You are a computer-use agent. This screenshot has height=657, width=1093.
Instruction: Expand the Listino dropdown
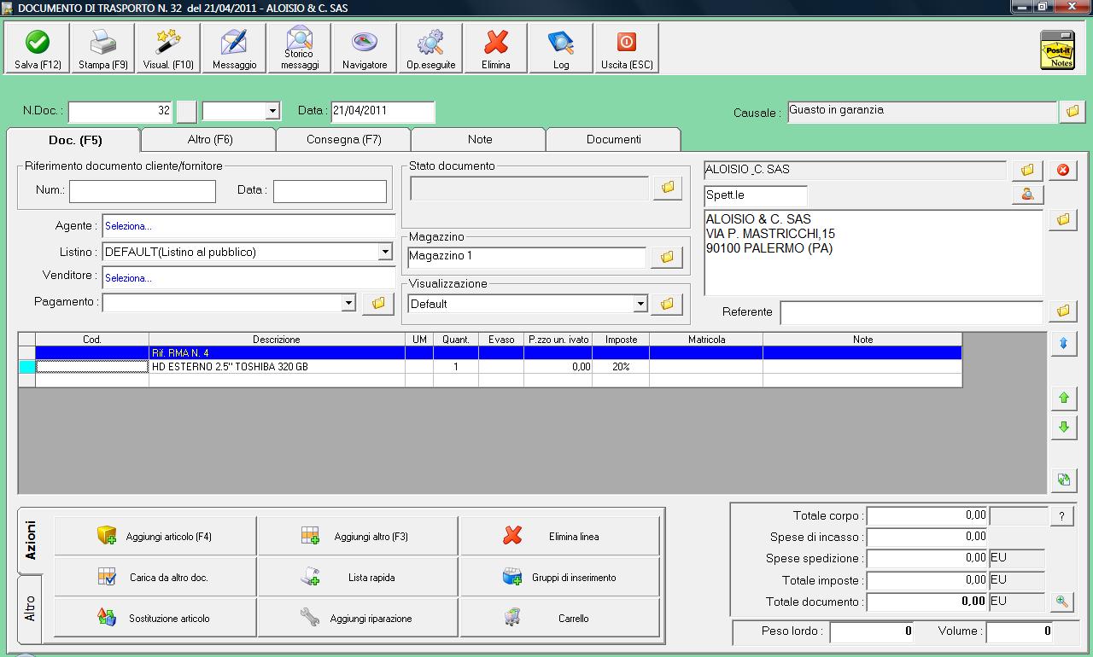(384, 252)
